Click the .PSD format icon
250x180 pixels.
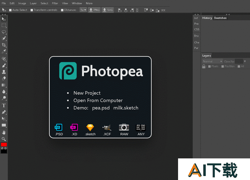pos(59,127)
